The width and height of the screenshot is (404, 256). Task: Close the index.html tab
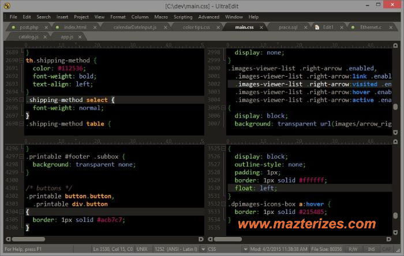[95, 27]
